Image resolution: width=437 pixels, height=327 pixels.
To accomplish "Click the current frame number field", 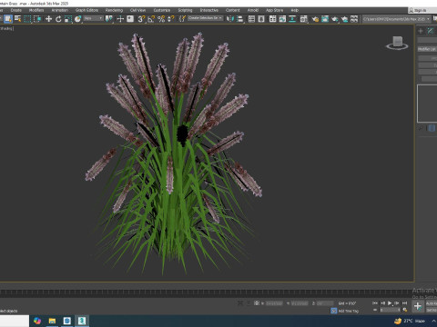I will point(391,310).
